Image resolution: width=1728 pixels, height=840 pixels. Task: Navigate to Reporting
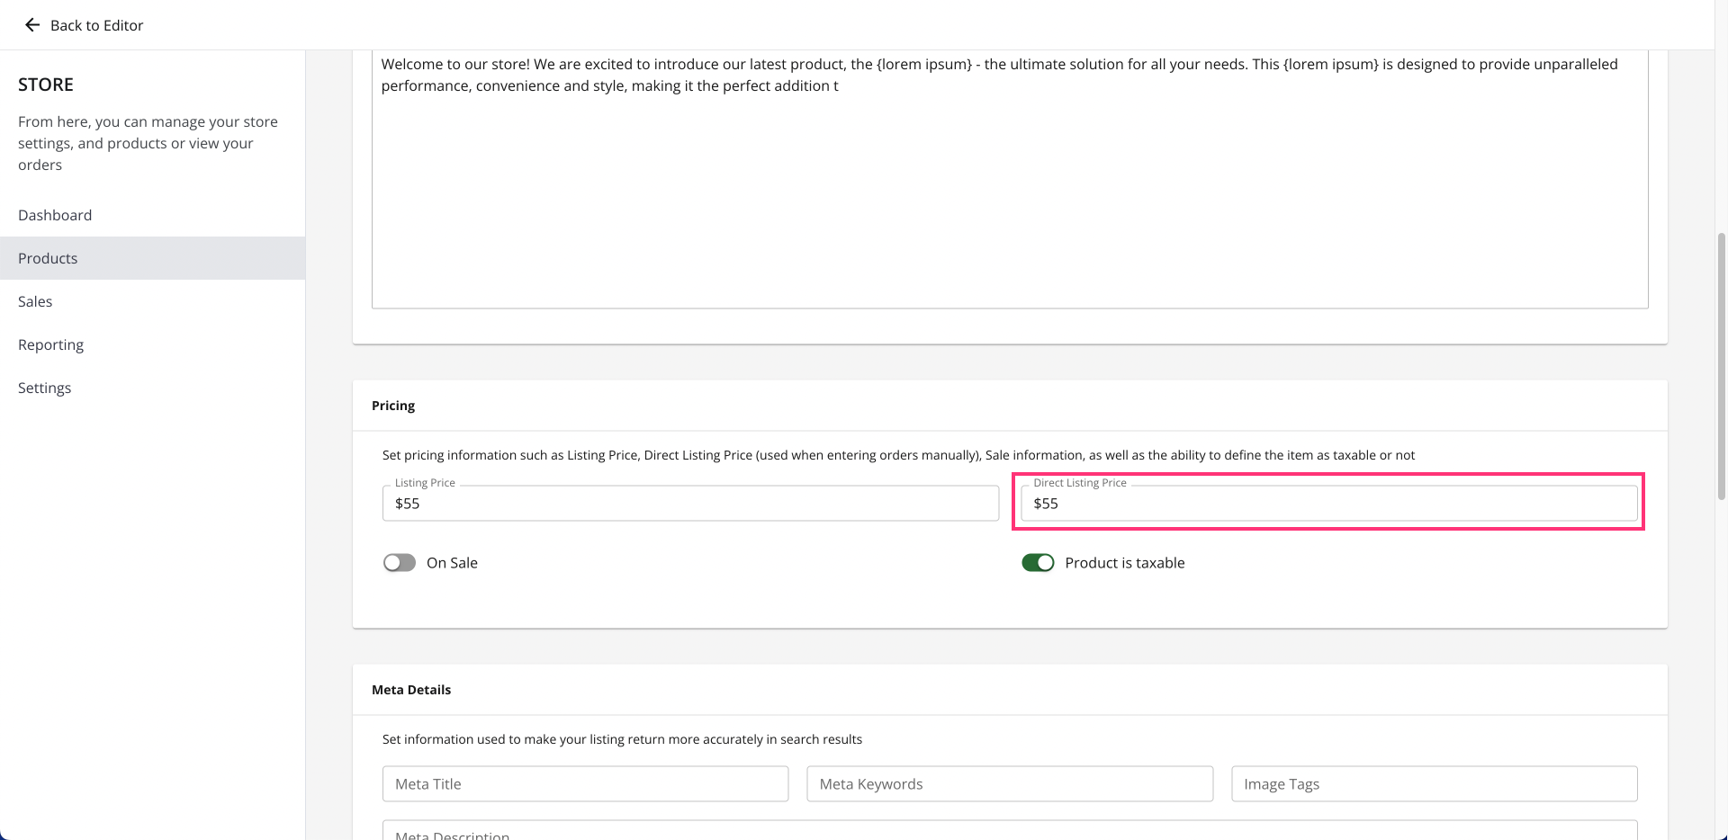(x=153, y=344)
